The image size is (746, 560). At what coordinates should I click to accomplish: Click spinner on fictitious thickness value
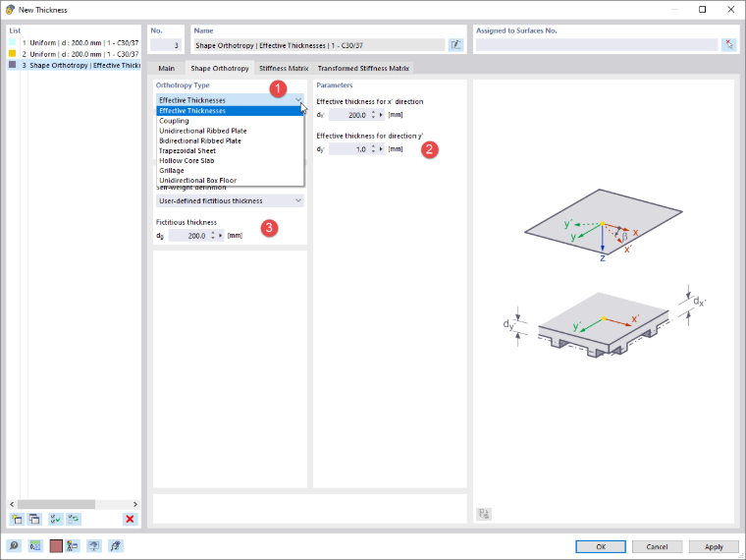[x=213, y=236]
